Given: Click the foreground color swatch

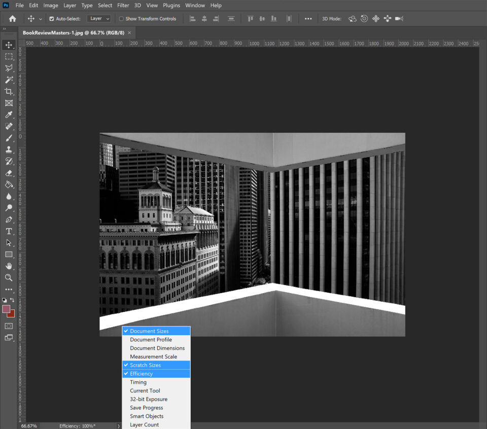Looking at the screenshot, I should coord(6,309).
